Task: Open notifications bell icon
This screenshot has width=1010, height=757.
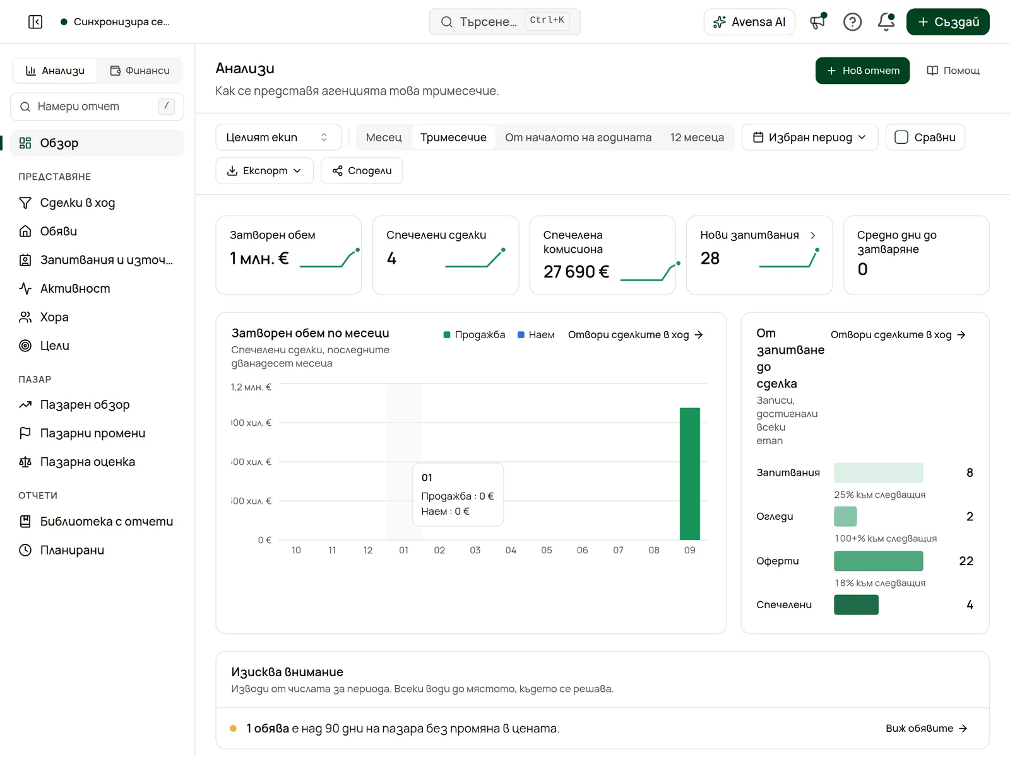Action: pos(886,22)
